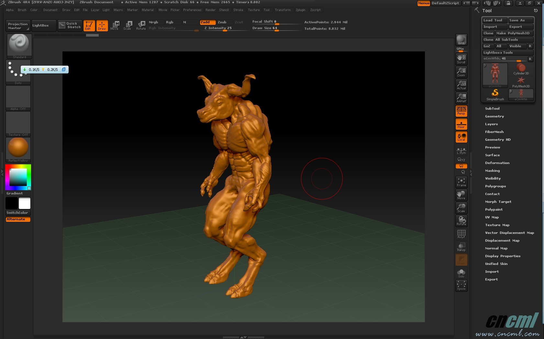Open the Texture Off selector
Viewport: 544px width, 339px height.
(x=18, y=124)
